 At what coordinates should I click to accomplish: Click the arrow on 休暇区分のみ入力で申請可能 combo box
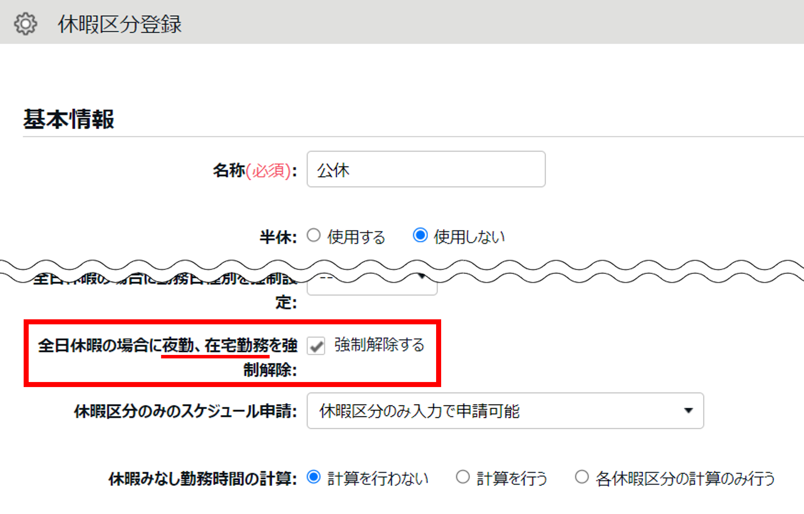click(x=688, y=411)
